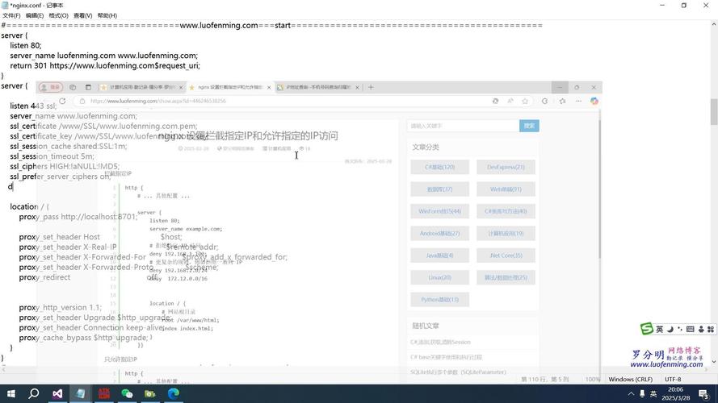718x403 pixels.
Task: Open Visual Studio from the taskbar
Action: click(x=57, y=393)
